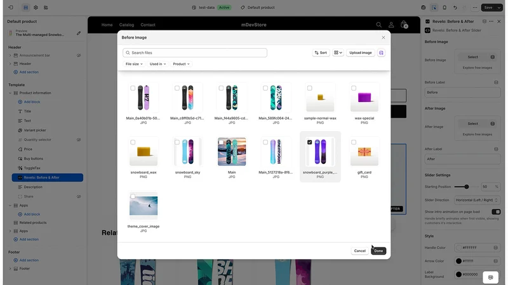The width and height of the screenshot is (508, 285).
Task: Open the grid view options dropdown
Action: (338, 53)
